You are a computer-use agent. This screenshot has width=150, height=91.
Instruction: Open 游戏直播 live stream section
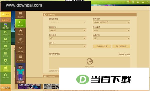coord(6,47)
